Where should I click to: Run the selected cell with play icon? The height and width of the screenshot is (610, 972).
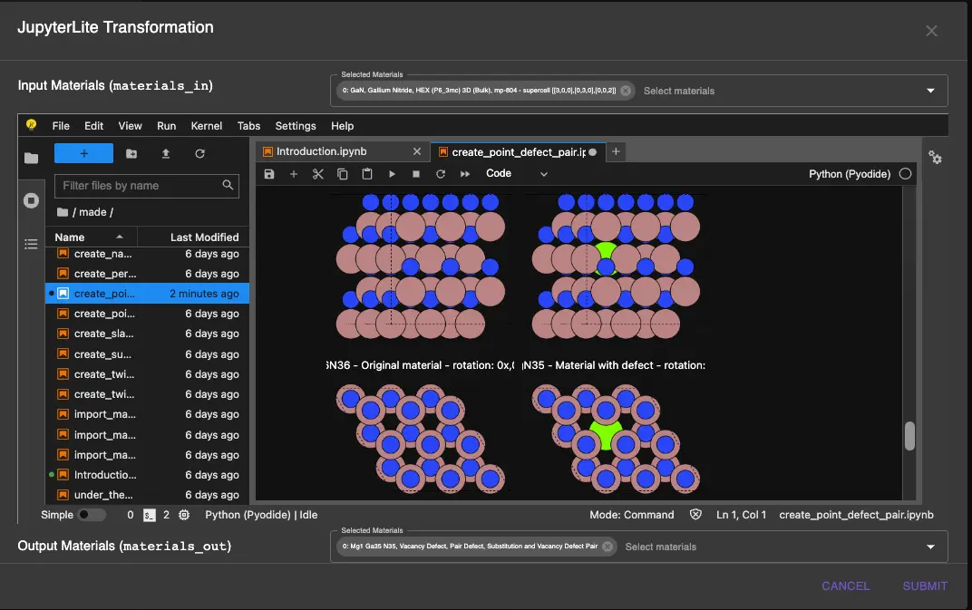tap(392, 174)
